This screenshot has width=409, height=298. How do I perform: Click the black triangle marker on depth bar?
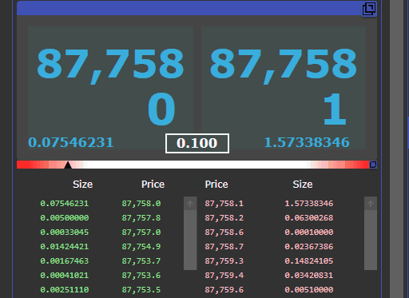(68, 165)
